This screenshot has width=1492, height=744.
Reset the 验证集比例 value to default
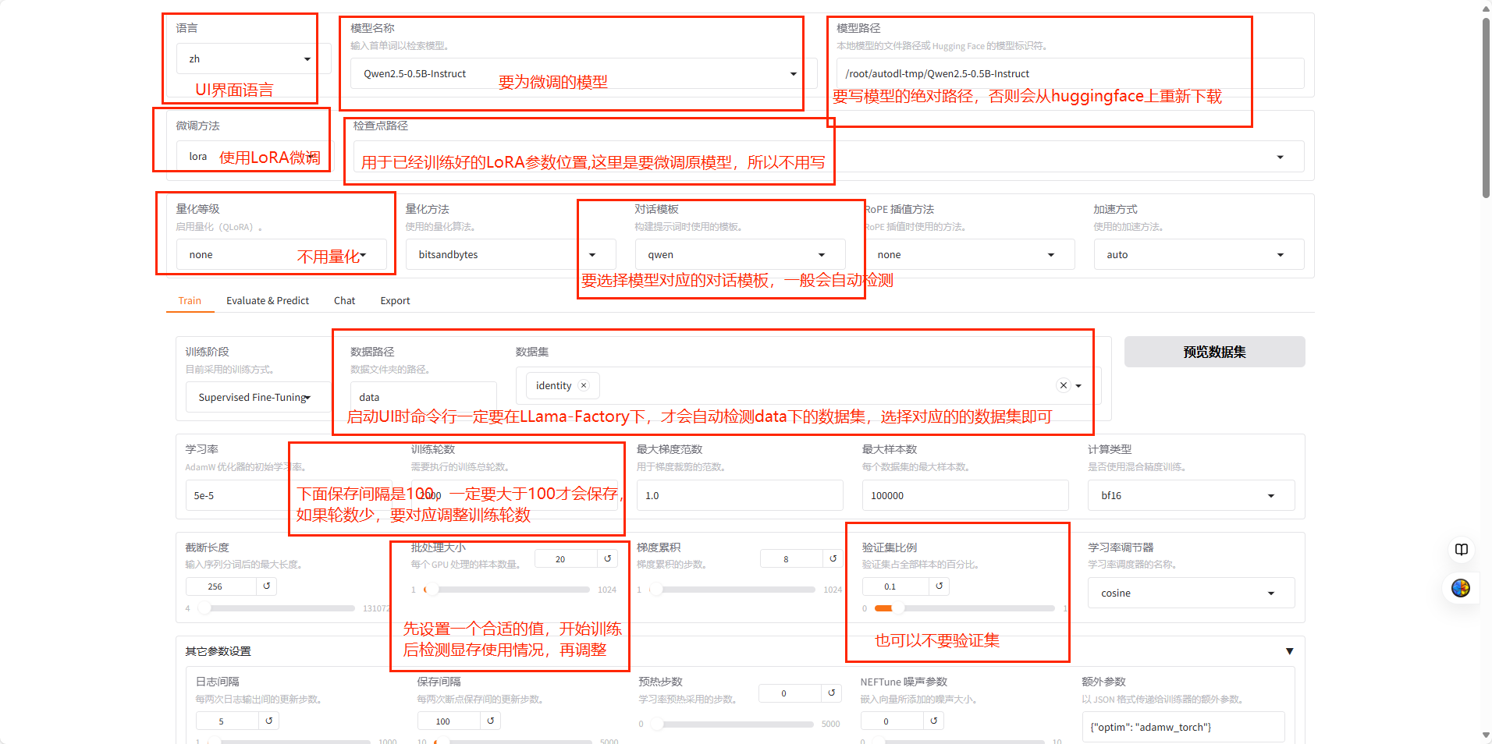(x=939, y=586)
